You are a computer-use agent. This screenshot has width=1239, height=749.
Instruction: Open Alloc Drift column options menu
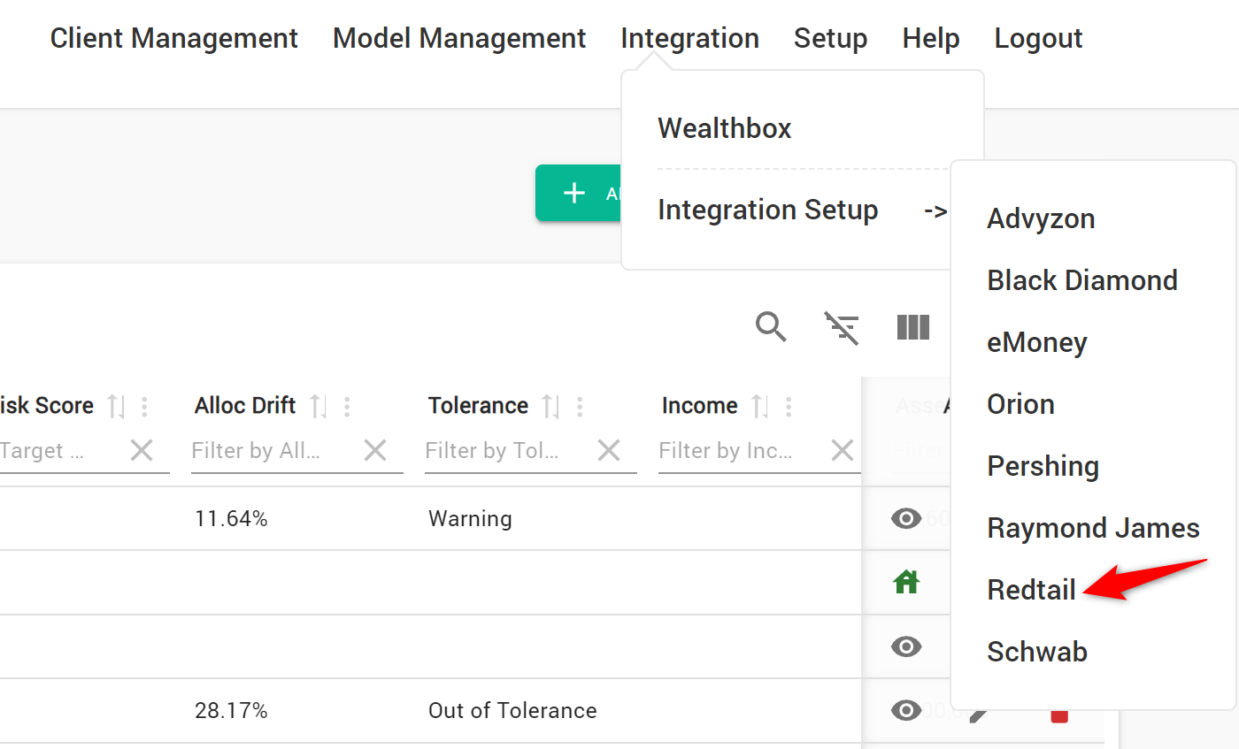tap(347, 406)
